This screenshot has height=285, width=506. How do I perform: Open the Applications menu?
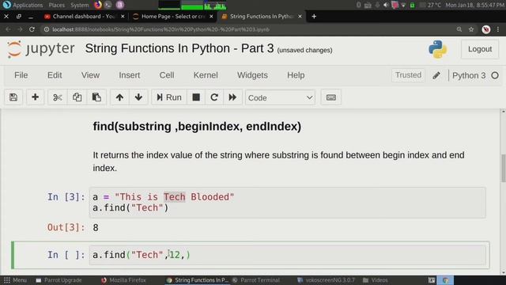tap(28, 6)
